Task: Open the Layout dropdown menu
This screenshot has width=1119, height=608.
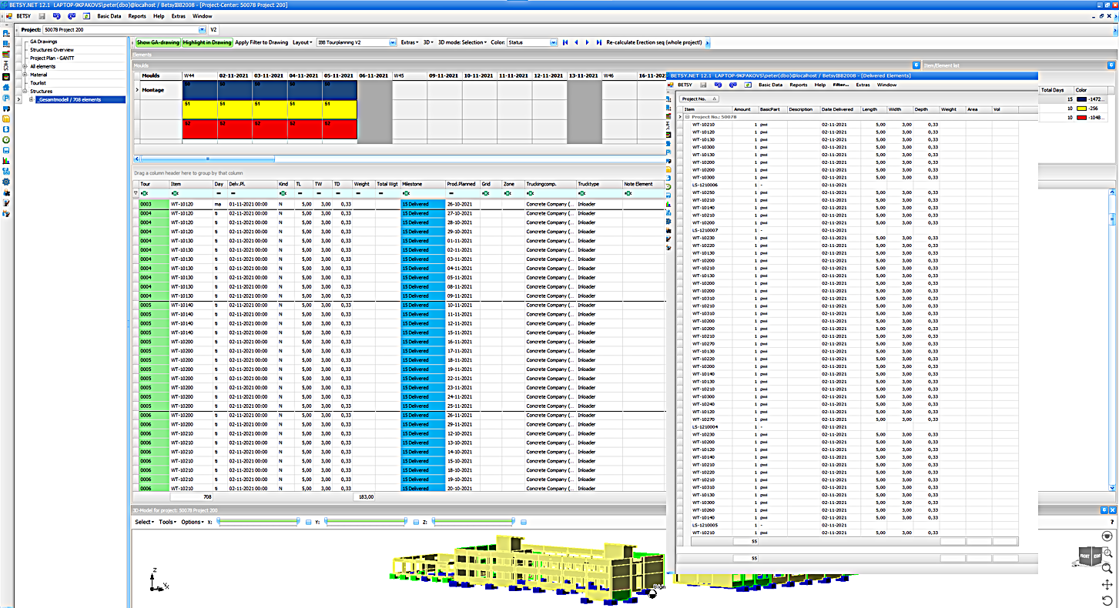Action: pyautogui.click(x=302, y=42)
